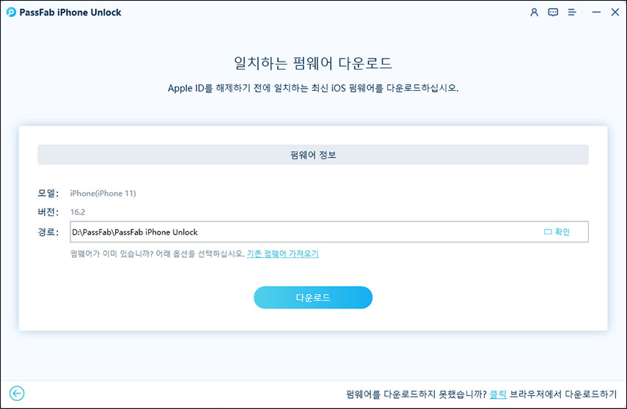
Task: Click the iPhone(iPhone 11) model text
Action: (103, 194)
